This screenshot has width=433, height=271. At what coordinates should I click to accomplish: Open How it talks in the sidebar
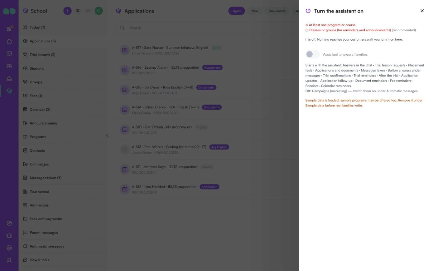tap(63, 260)
